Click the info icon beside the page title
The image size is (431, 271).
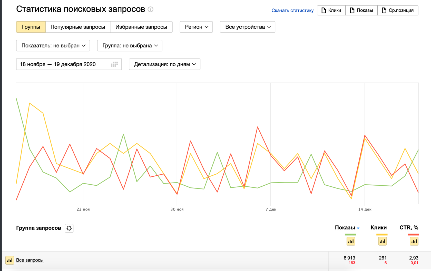tap(151, 9)
